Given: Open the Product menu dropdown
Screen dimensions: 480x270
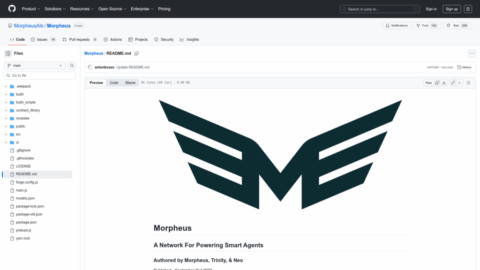Looking at the screenshot, I should (x=31, y=9).
